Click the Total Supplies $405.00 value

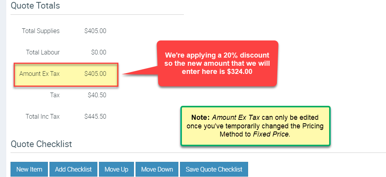(x=95, y=31)
